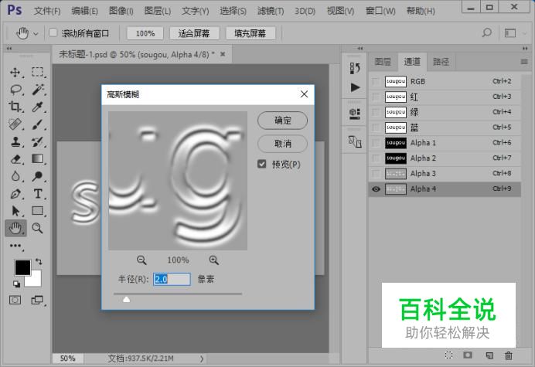
Task: Show the RGB channel
Action: click(x=376, y=82)
